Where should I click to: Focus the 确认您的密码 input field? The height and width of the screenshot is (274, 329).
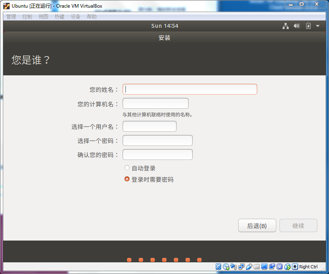pos(158,154)
